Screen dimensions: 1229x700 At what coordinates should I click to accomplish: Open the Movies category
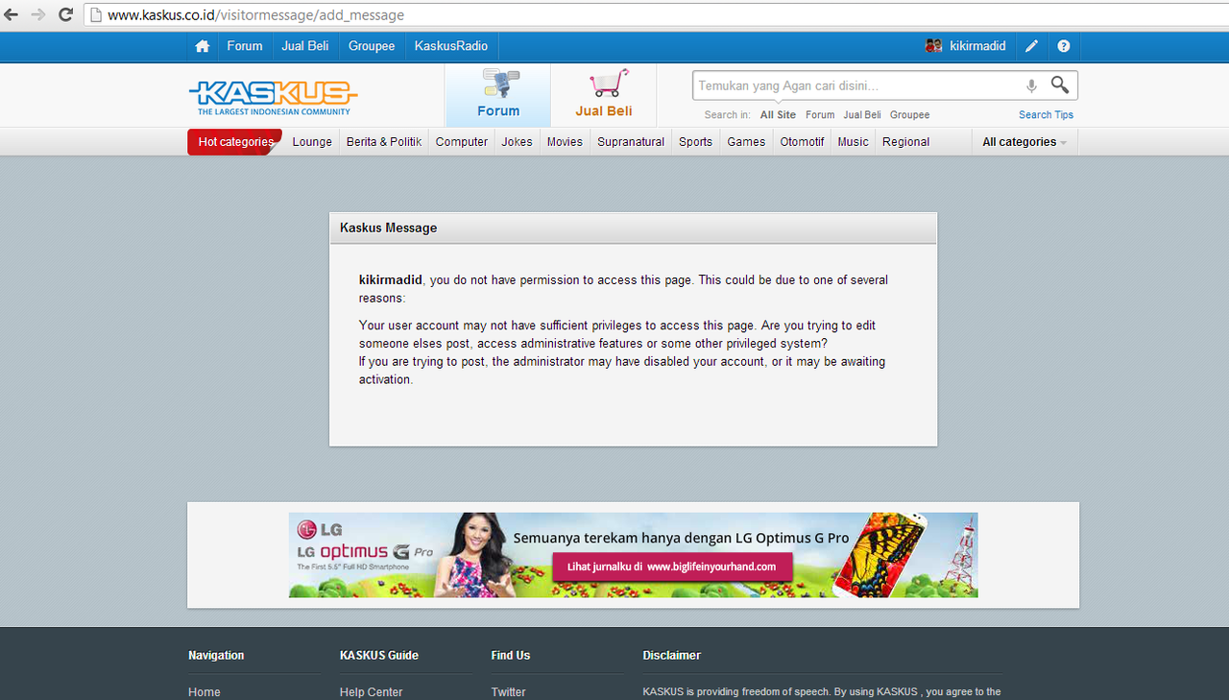(565, 142)
